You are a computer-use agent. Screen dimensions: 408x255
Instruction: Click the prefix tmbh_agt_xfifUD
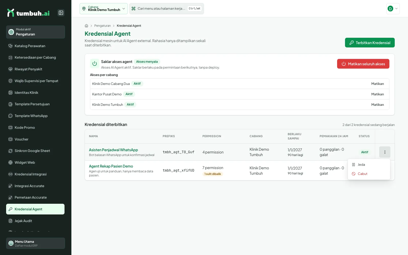coord(178,170)
